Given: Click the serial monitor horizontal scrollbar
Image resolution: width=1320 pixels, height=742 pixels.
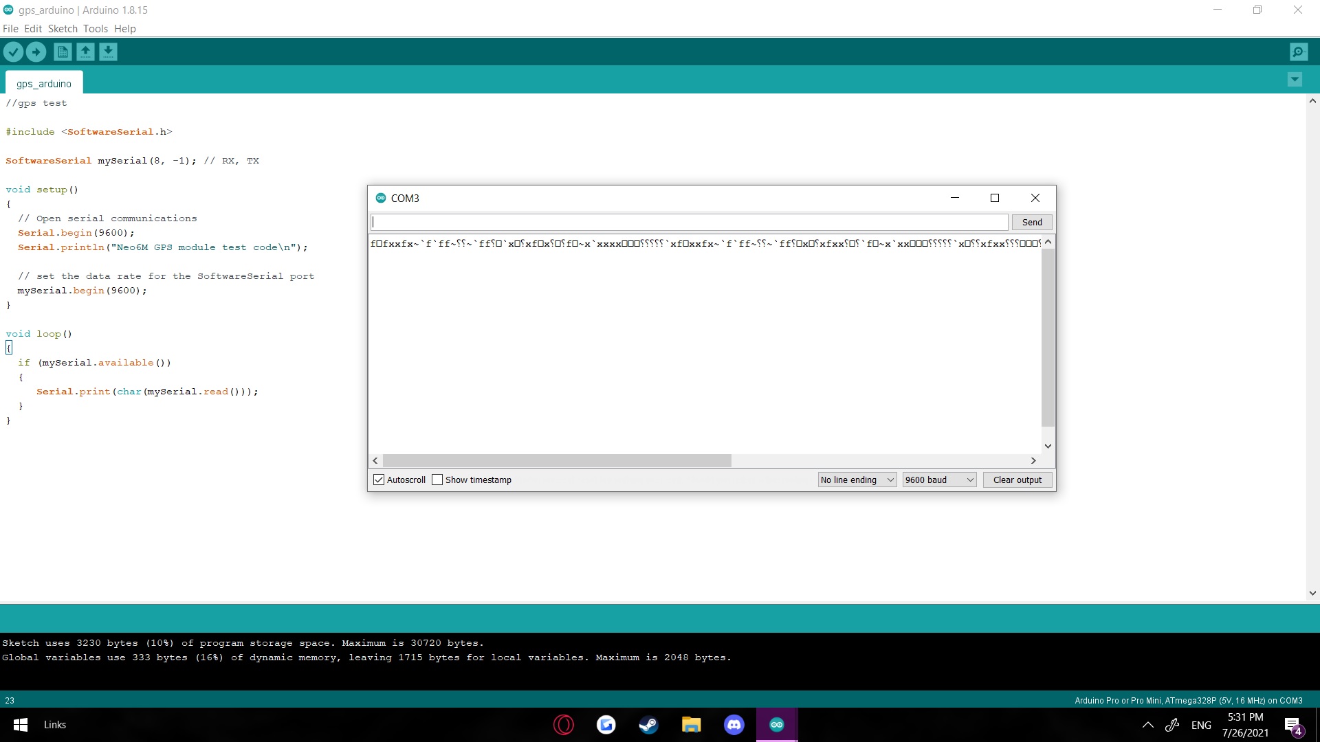Looking at the screenshot, I should pos(557,460).
